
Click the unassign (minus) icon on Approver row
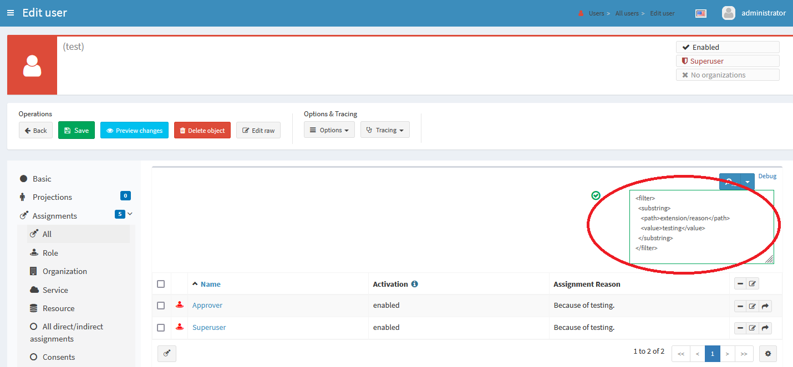tap(740, 306)
